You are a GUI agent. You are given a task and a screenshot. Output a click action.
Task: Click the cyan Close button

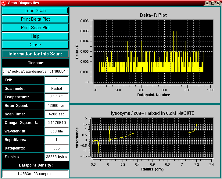point(35,45)
